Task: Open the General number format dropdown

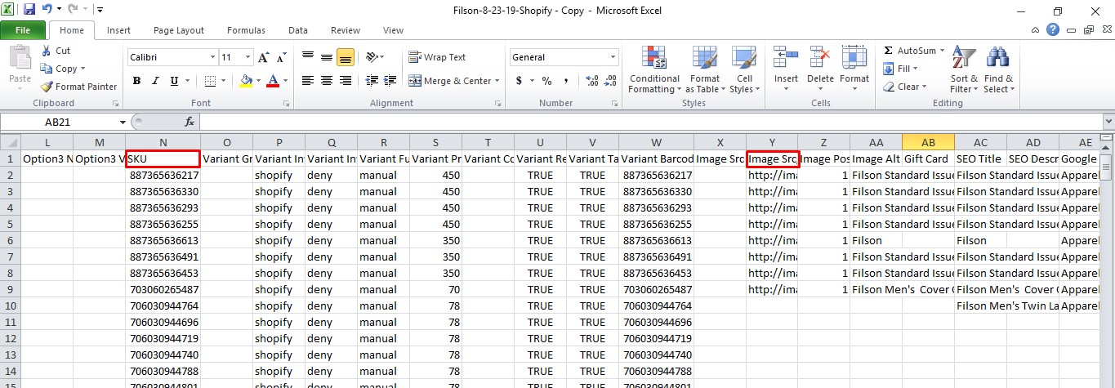Action: point(613,57)
